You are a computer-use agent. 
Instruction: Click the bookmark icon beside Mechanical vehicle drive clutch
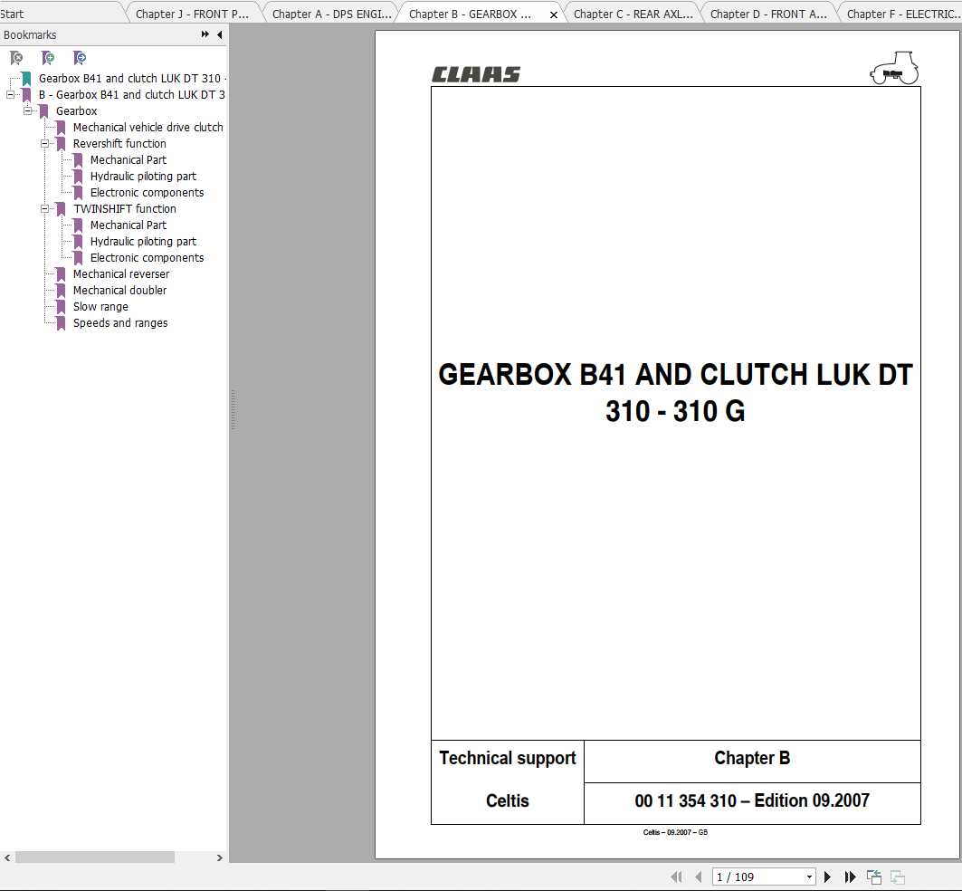[x=61, y=128]
